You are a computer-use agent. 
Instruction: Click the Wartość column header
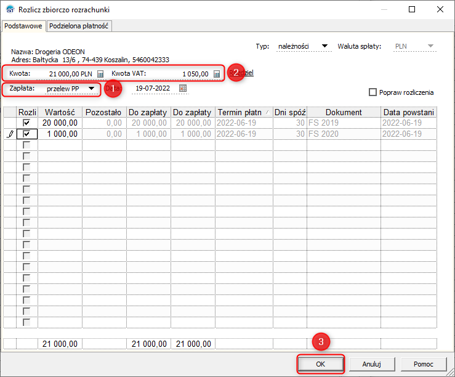click(60, 112)
